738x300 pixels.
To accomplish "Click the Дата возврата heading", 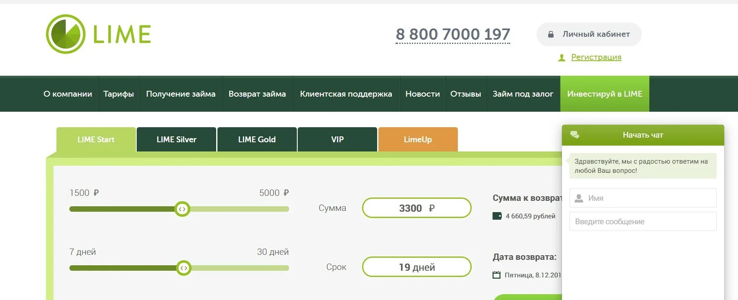I will (x=524, y=257).
